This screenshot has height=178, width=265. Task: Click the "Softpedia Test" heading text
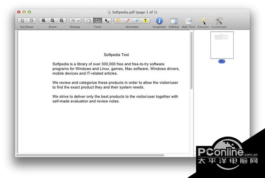(x=116, y=55)
